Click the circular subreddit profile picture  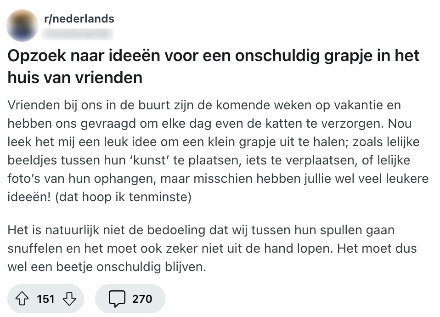click(x=21, y=25)
